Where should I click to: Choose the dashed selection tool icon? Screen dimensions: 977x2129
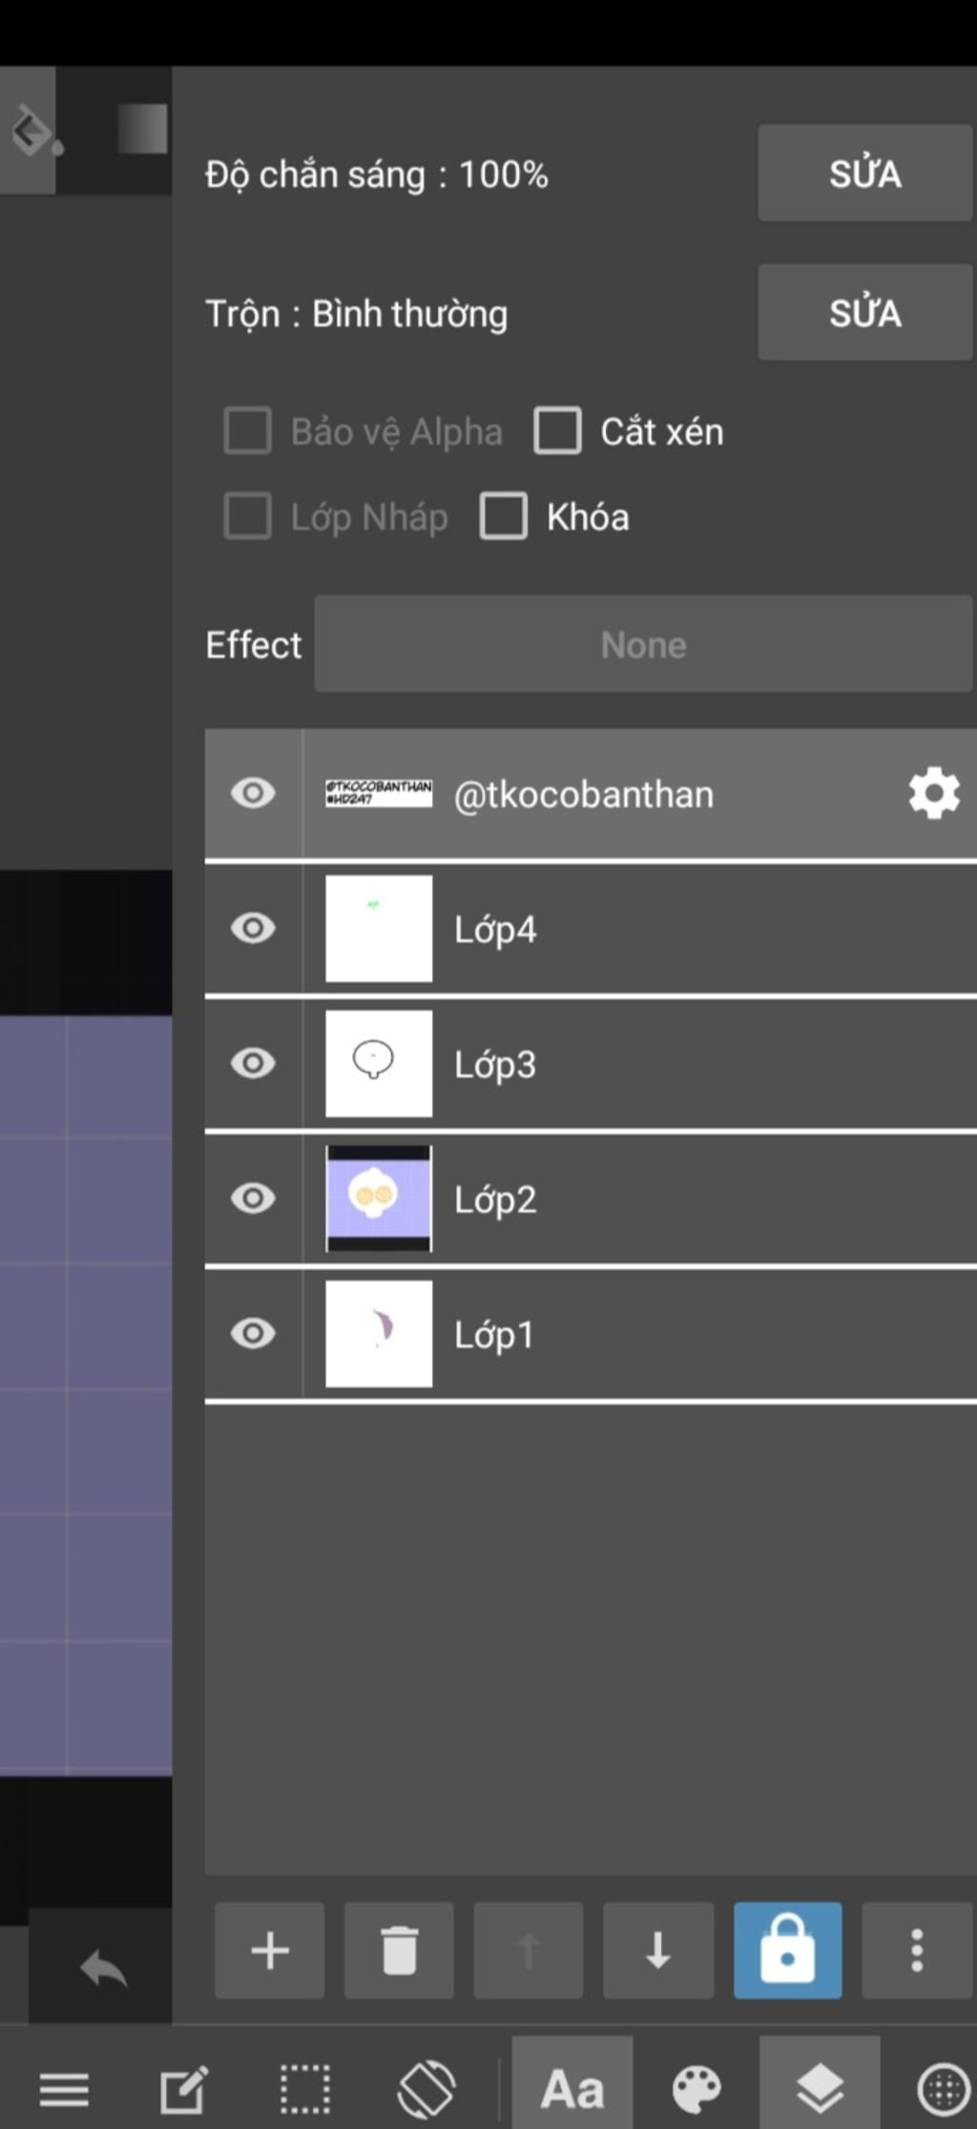304,2089
